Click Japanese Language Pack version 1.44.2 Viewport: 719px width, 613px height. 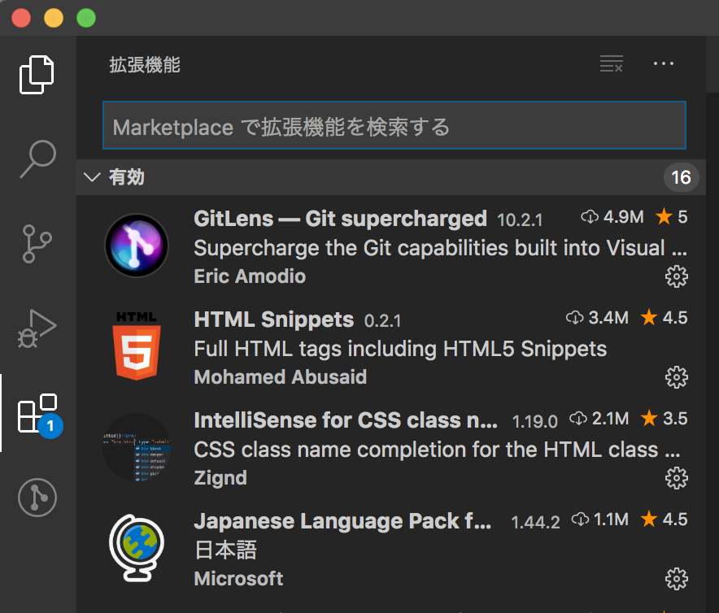[x=535, y=523]
